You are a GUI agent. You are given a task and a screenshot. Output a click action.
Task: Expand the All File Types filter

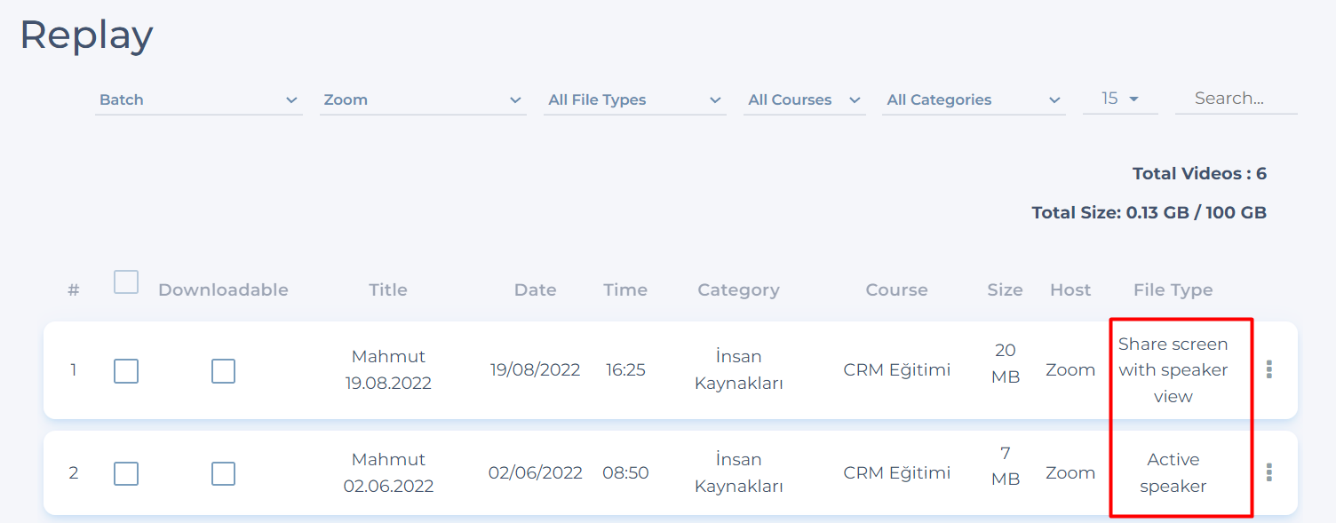point(634,100)
